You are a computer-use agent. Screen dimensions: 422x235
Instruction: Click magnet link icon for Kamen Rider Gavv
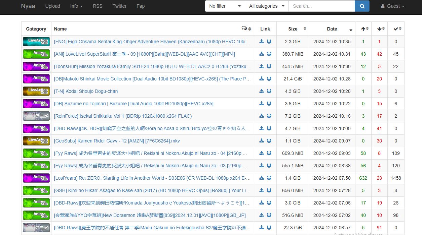[269, 141]
